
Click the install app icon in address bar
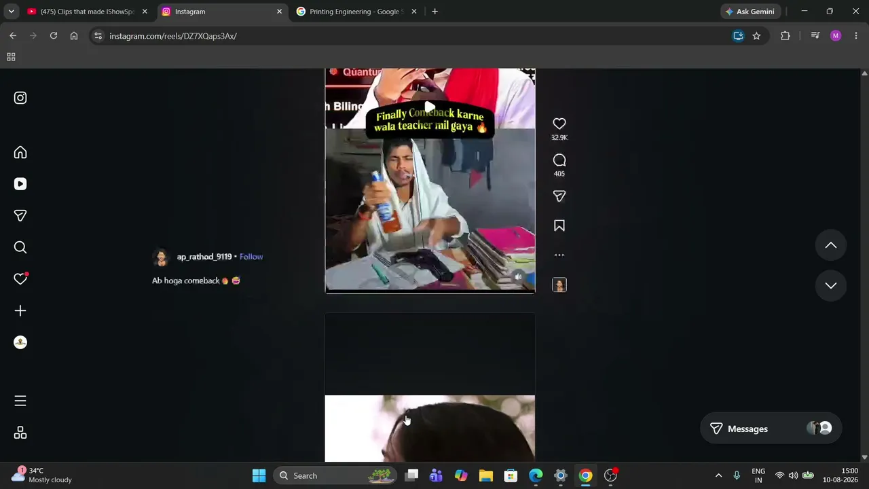click(738, 36)
